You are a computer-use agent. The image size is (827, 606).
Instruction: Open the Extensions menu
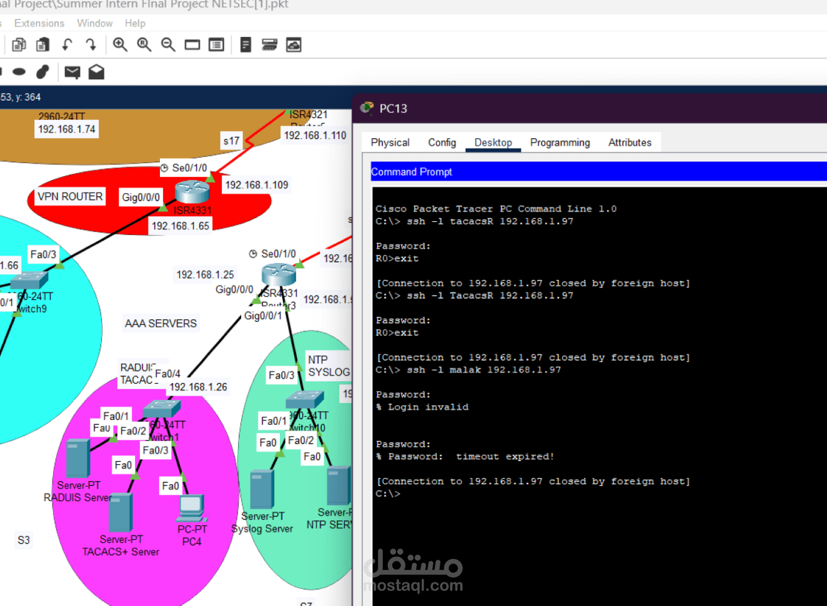coord(39,23)
